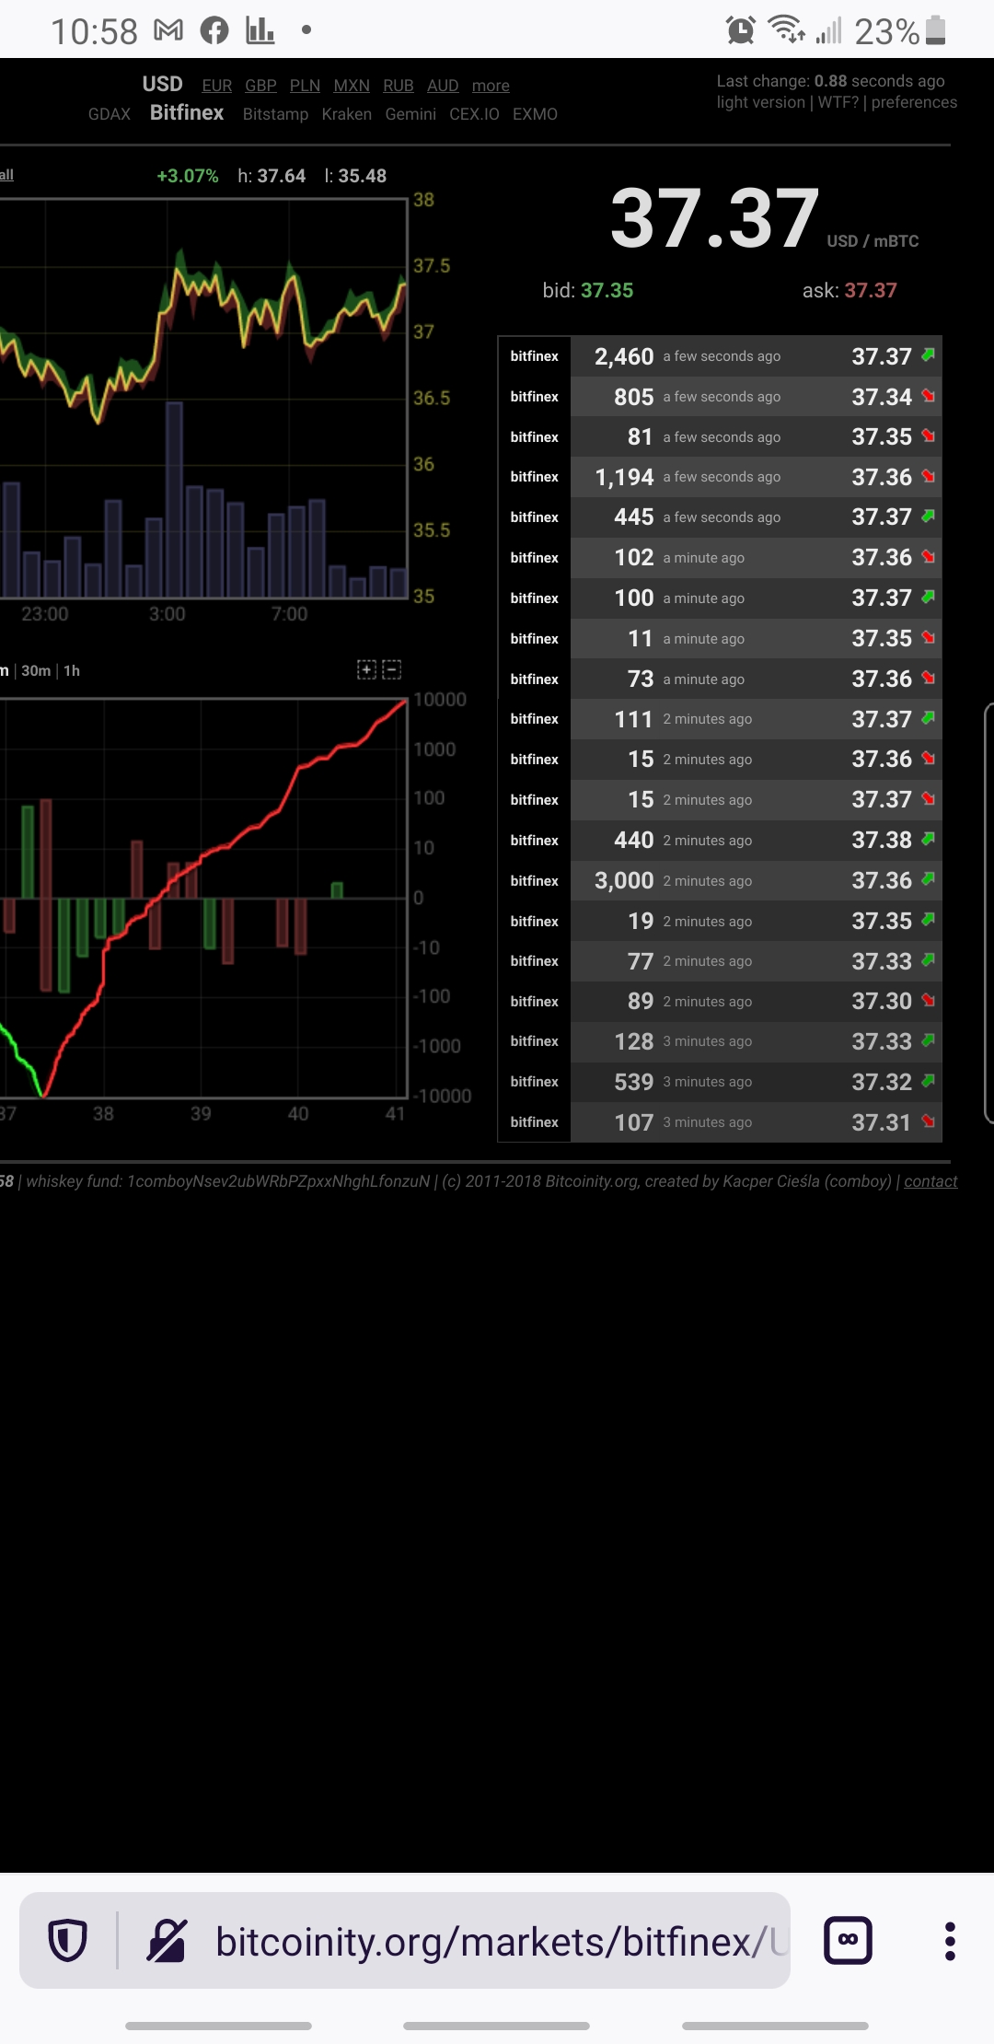
Task: Tap the address bar URL bitcoinity.org
Action: (502, 1941)
